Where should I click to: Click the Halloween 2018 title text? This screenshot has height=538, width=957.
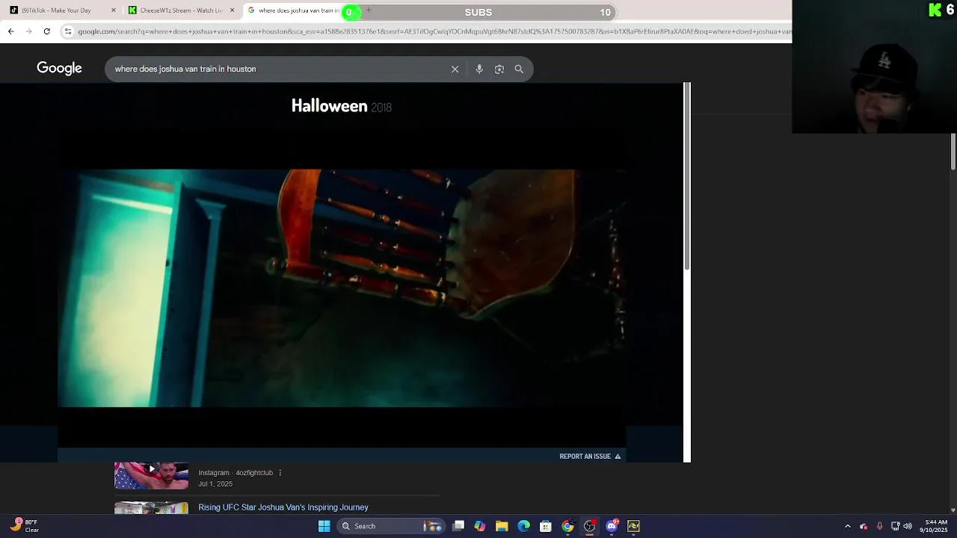[x=342, y=106]
